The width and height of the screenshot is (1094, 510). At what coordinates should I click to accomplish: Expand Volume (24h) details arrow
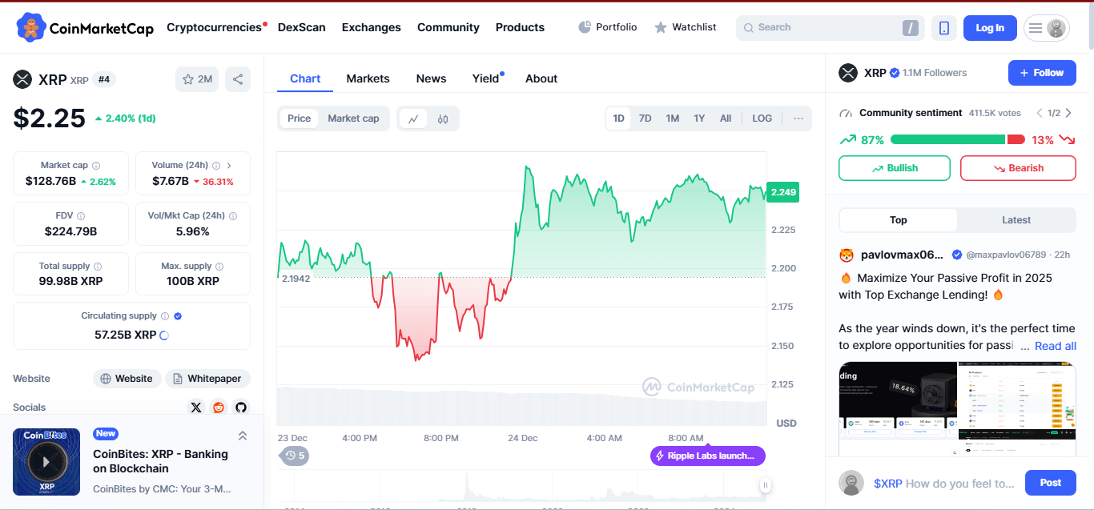[229, 166]
